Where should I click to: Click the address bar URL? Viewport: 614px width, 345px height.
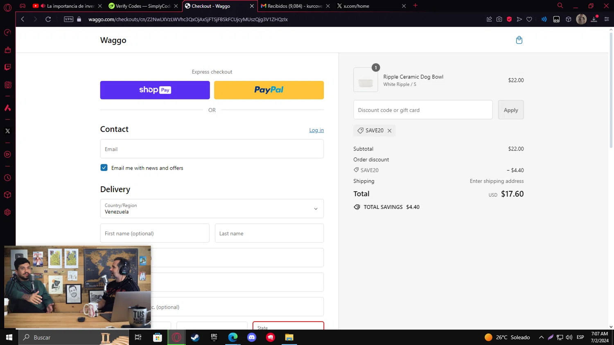click(x=188, y=19)
